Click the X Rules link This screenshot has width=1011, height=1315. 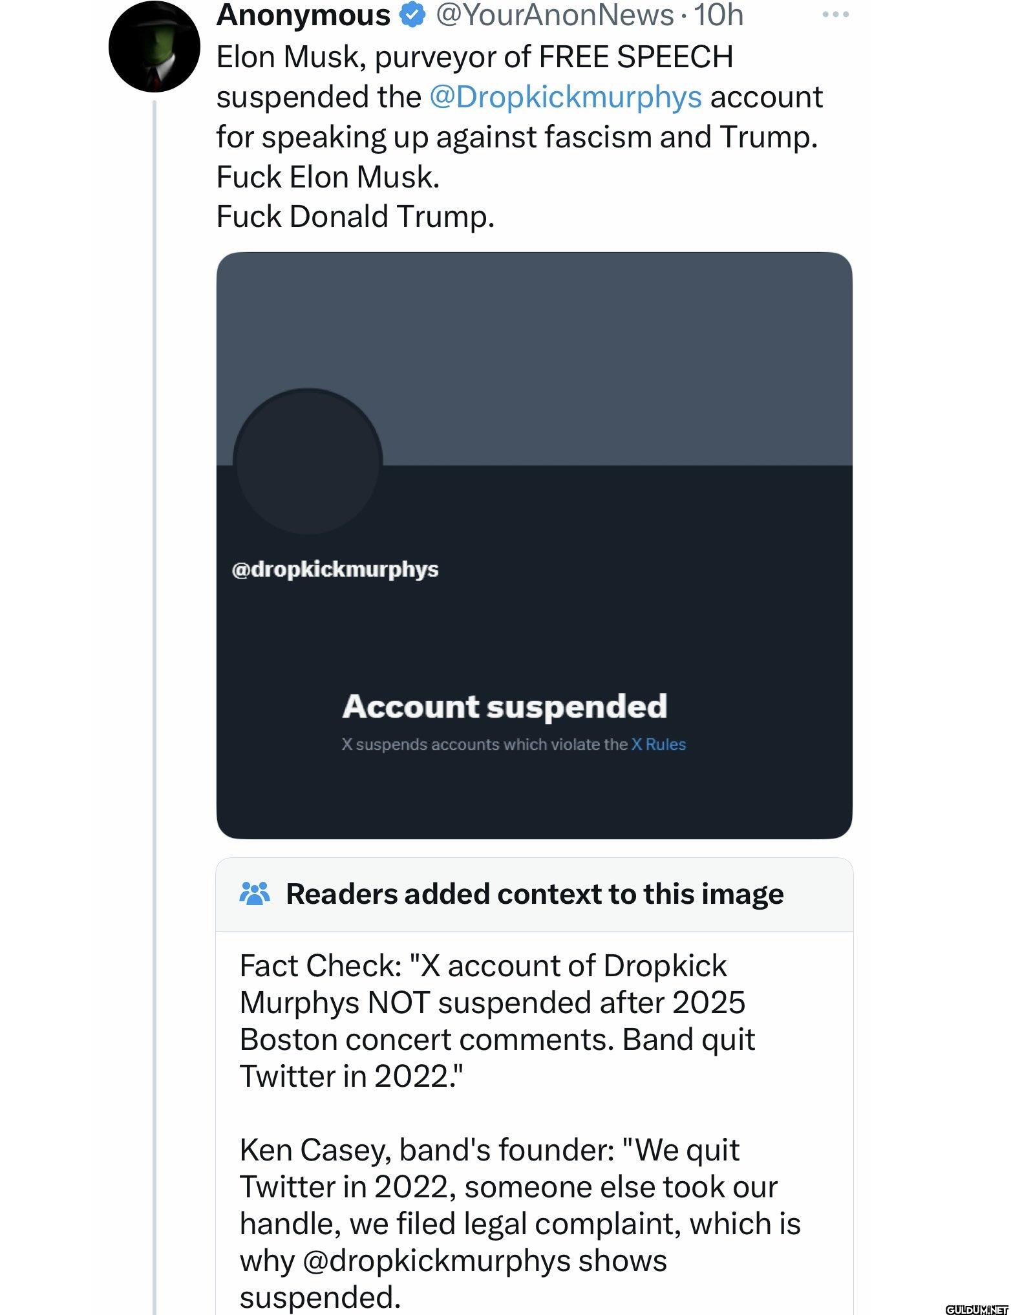pyautogui.click(x=658, y=744)
